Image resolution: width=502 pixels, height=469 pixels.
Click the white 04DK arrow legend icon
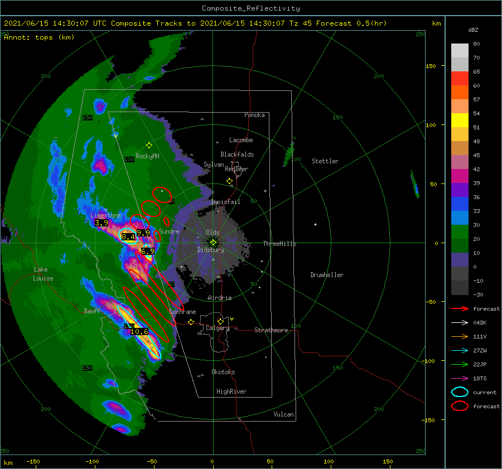(460, 322)
